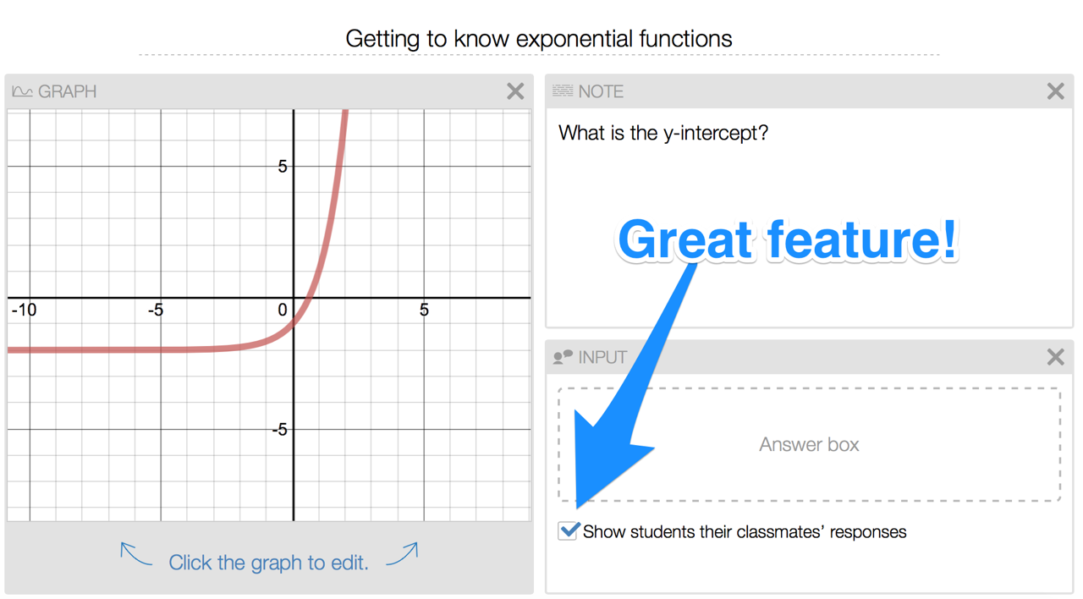The height and width of the screenshot is (599, 1083).
Task: Click the "Show students their classmates' responses" label
Action: click(x=745, y=532)
